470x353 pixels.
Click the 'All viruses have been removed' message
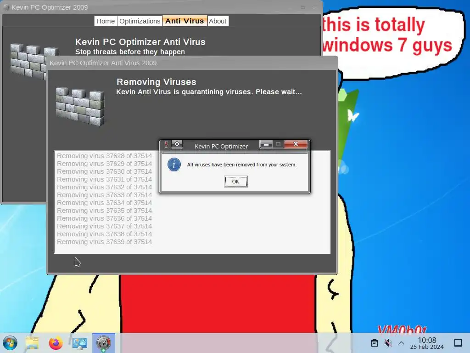tap(241, 165)
